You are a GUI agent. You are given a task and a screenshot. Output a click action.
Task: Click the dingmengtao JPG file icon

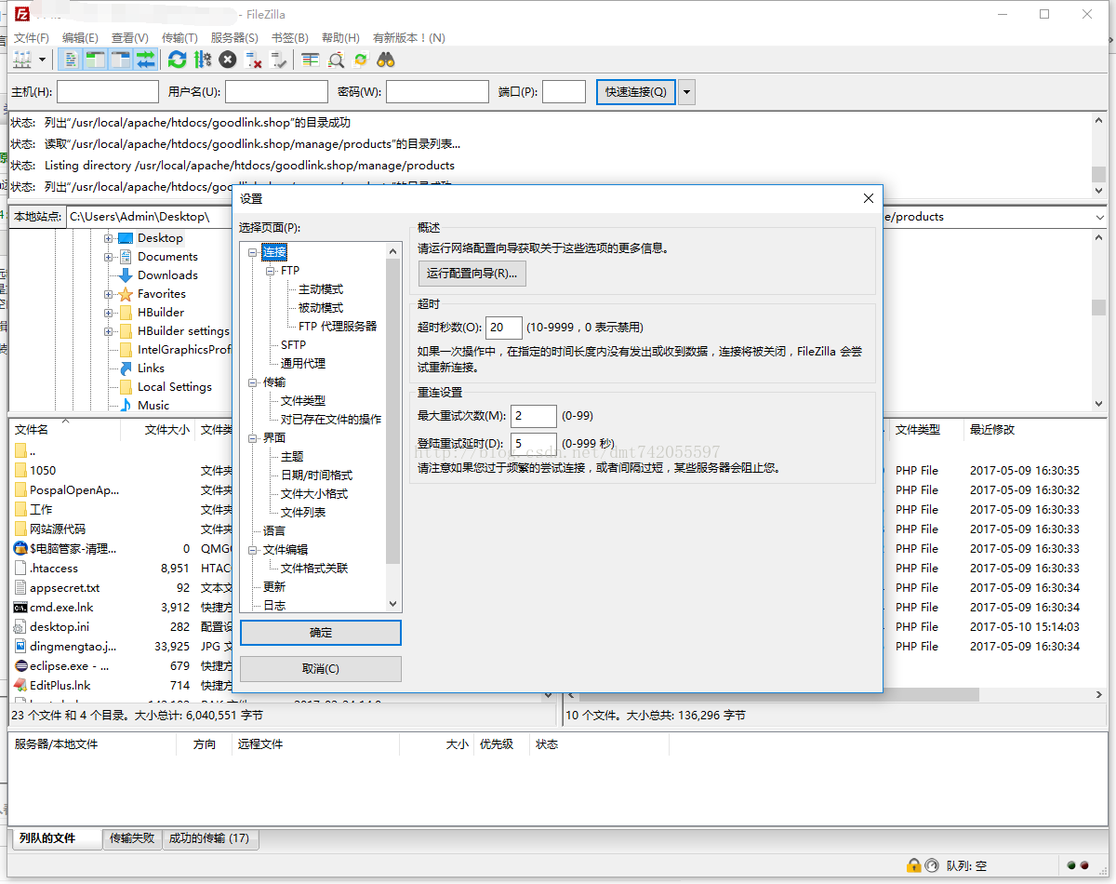coord(21,647)
